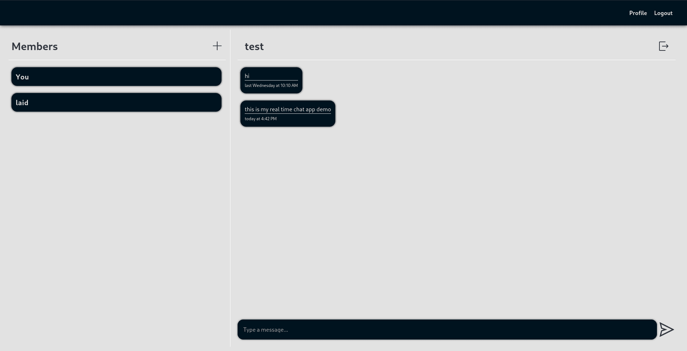The height and width of the screenshot is (351, 687).
Task: Click timestamp 'today at 4:42 PM'
Action: click(260, 119)
